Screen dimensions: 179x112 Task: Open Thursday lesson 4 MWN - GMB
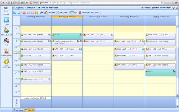pyautogui.click(x=129, y=57)
